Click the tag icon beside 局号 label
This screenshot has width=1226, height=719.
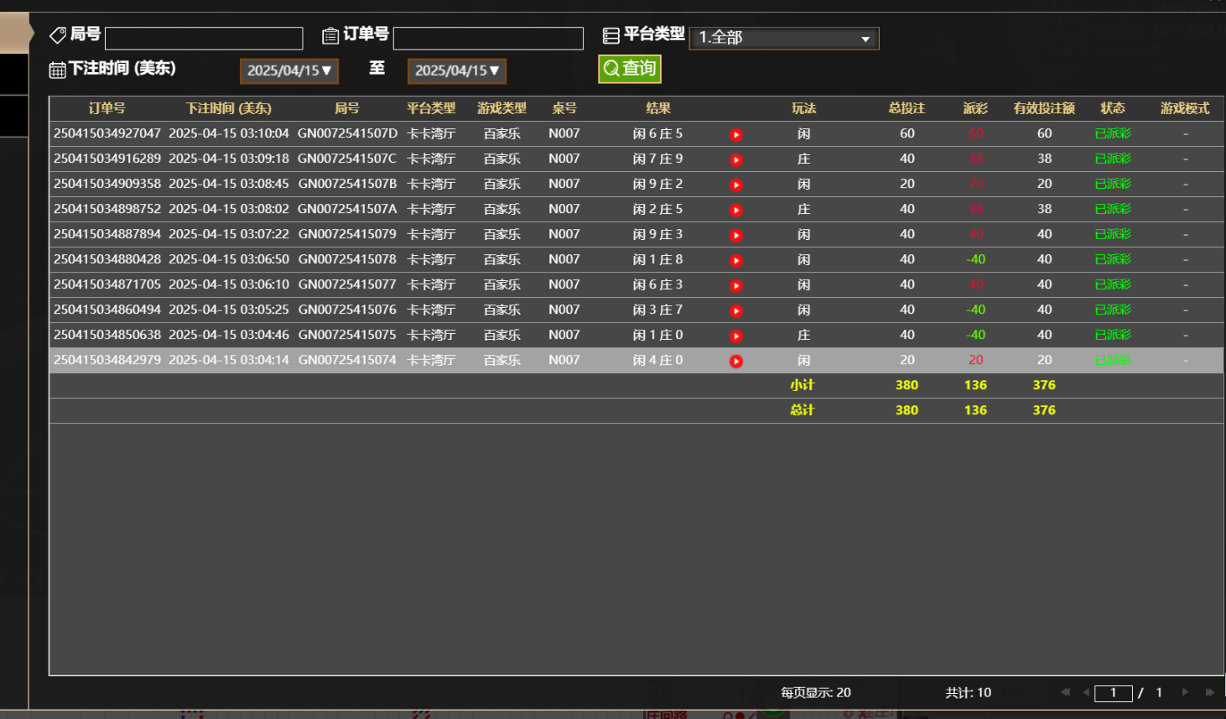(x=58, y=34)
